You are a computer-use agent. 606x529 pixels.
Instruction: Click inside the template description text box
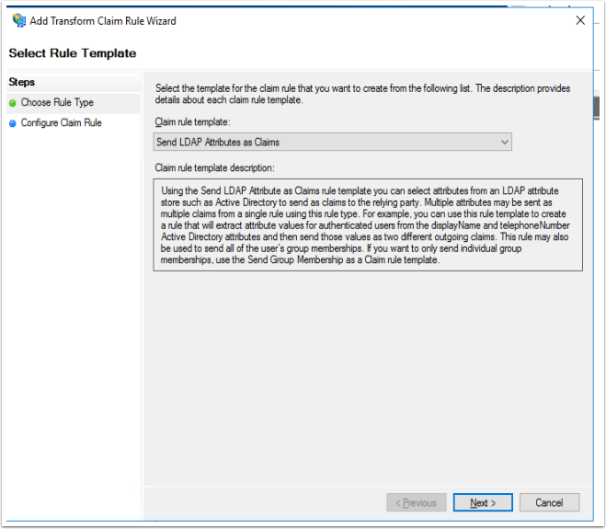tap(368, 224)
